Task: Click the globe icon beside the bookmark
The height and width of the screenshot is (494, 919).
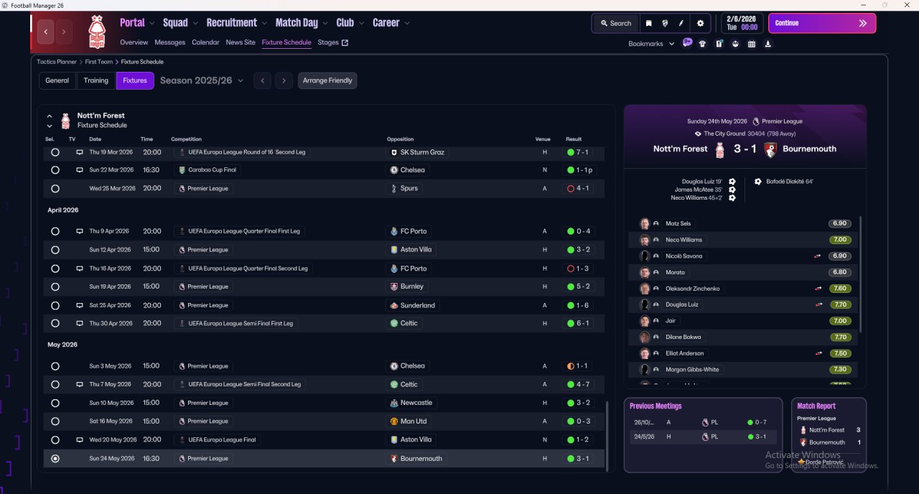Action: click(x=665, y=23)
